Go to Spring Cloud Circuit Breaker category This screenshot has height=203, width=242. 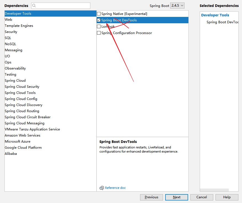coord(51,117)
